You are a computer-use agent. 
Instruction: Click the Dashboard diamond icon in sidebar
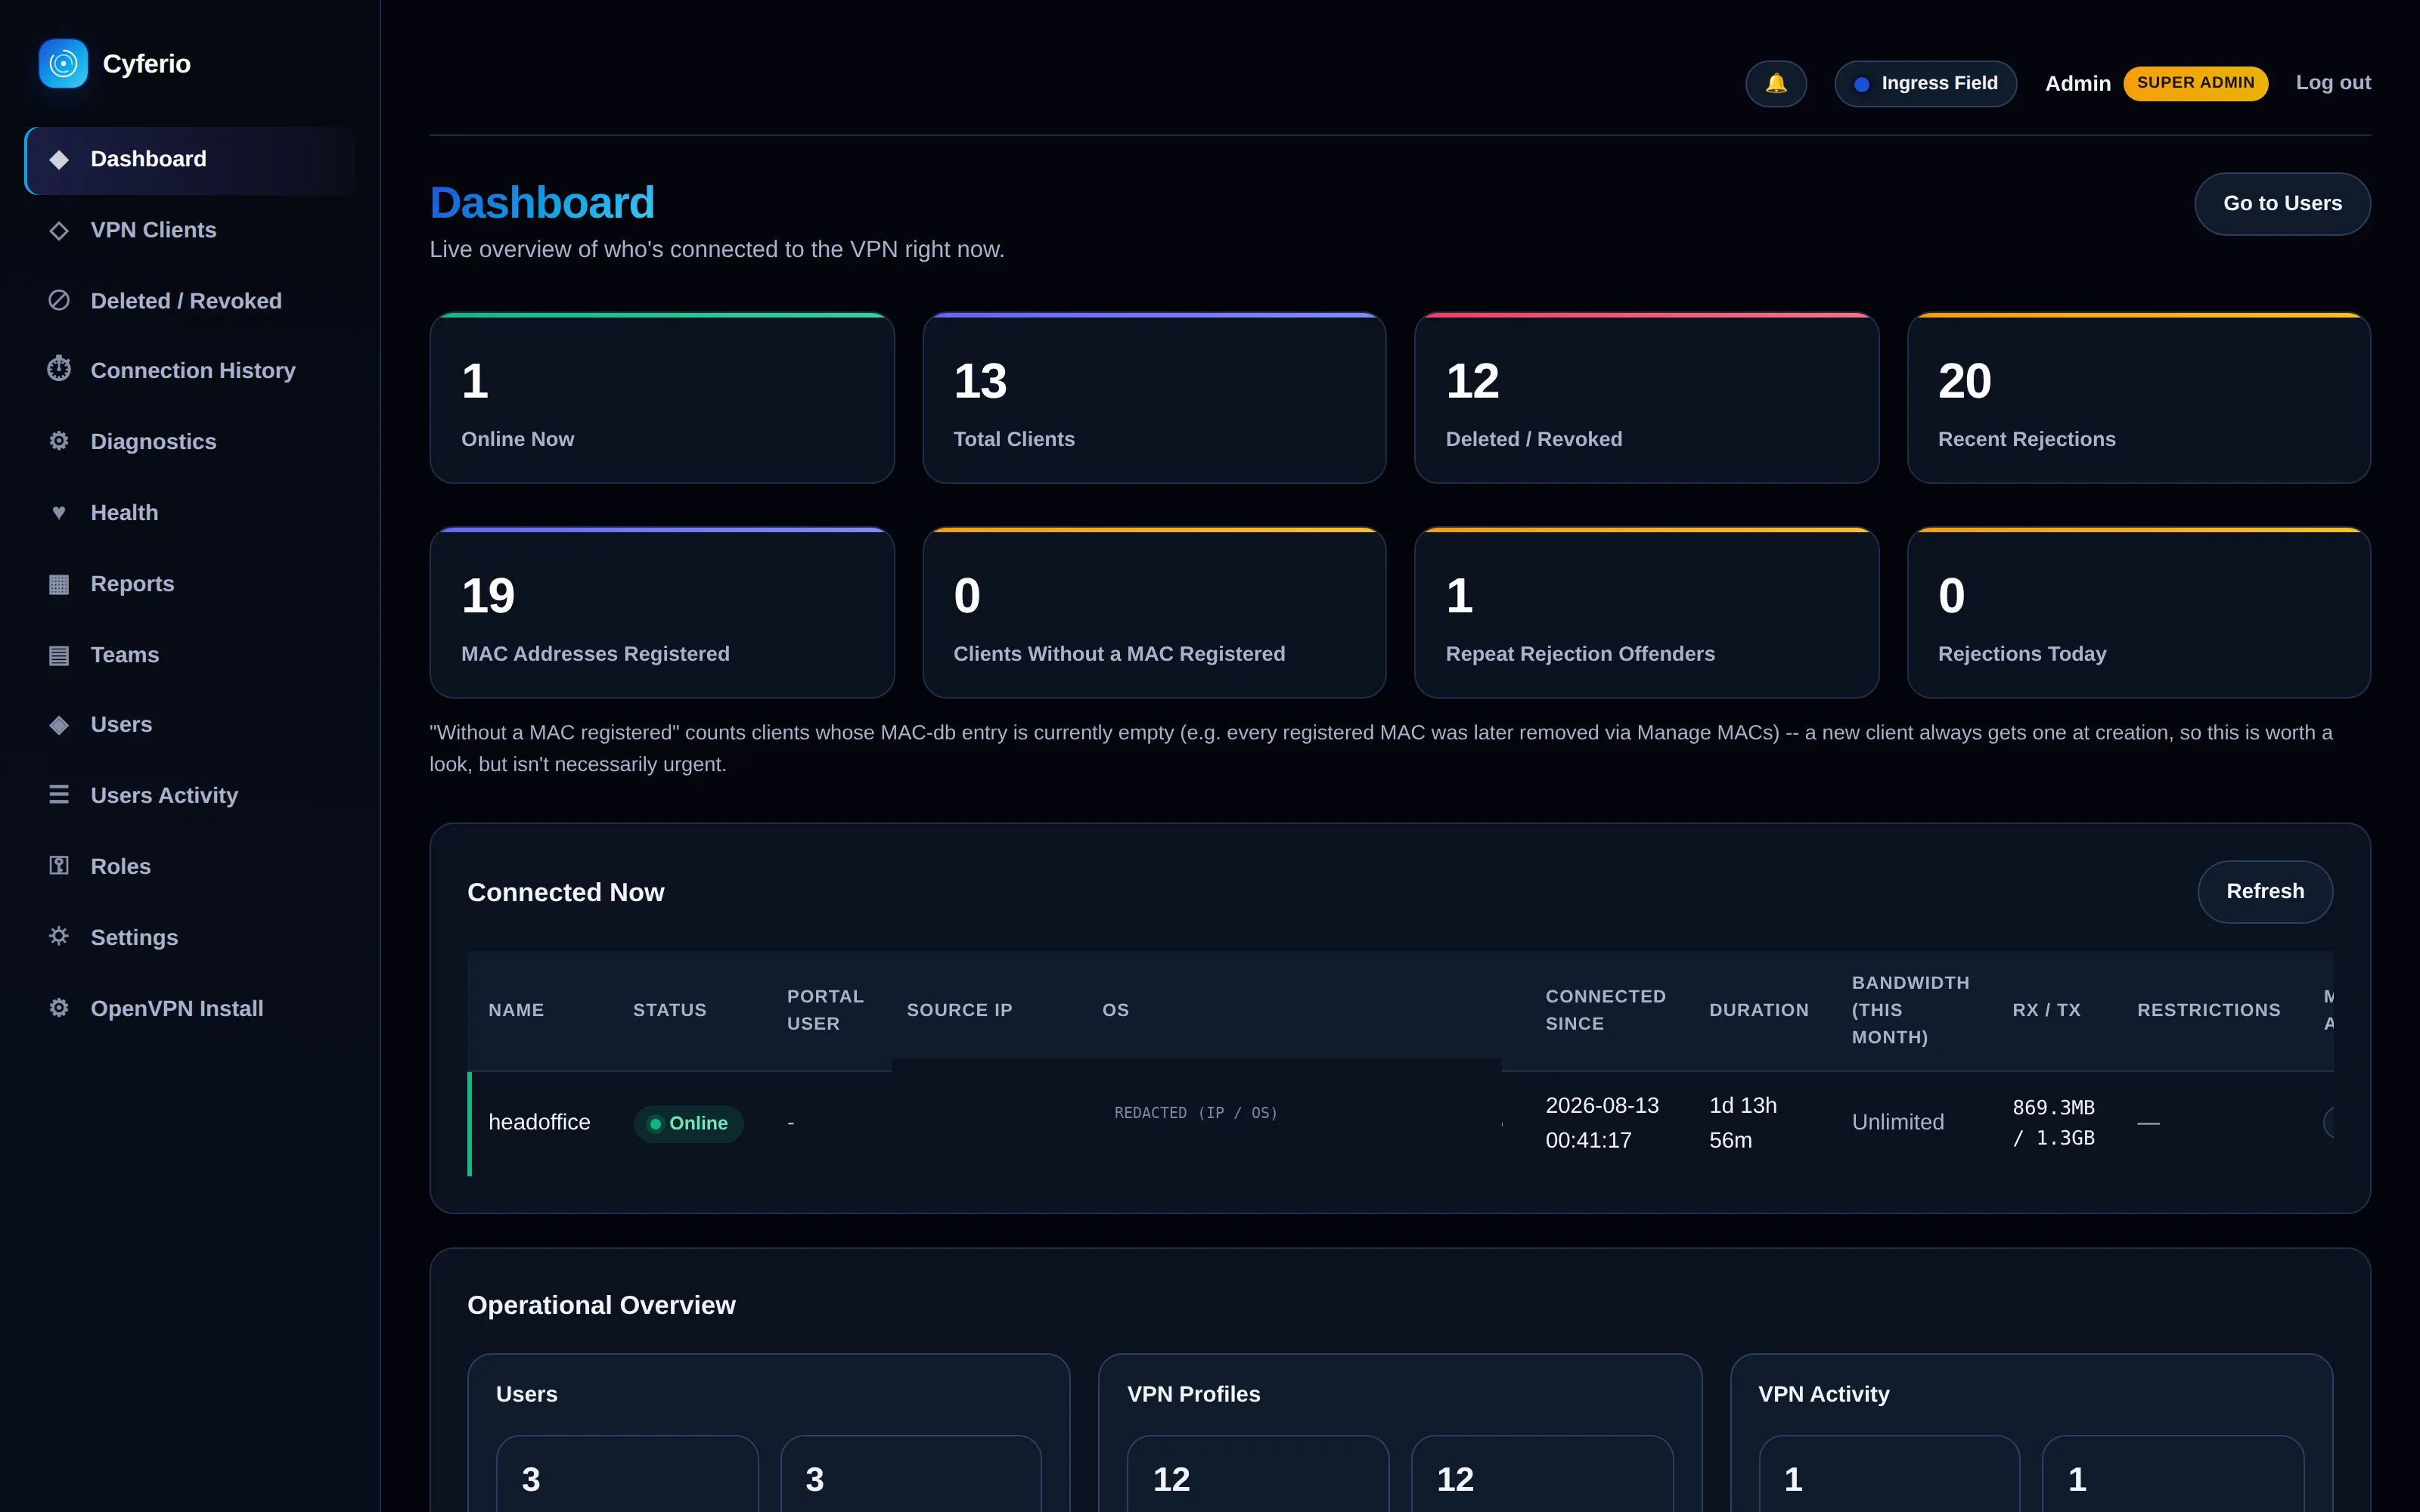[x=59, y=159]
